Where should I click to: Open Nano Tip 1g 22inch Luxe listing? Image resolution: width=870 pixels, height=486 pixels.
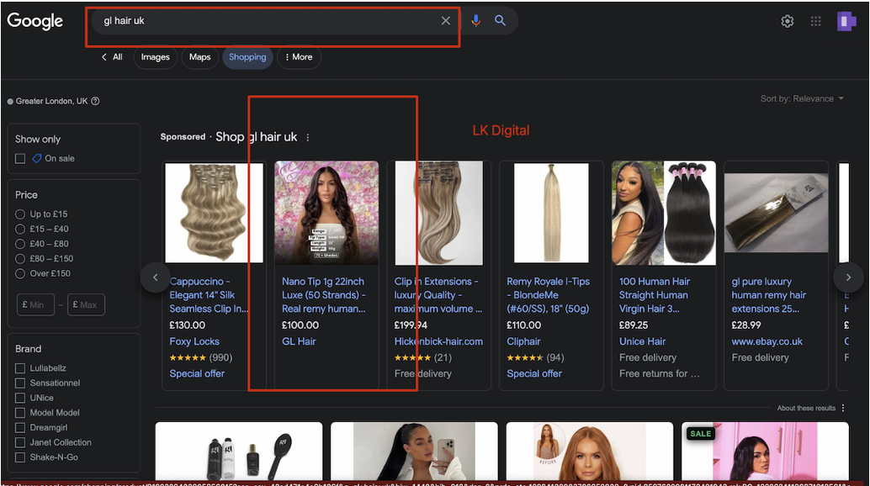pos(323,295)
